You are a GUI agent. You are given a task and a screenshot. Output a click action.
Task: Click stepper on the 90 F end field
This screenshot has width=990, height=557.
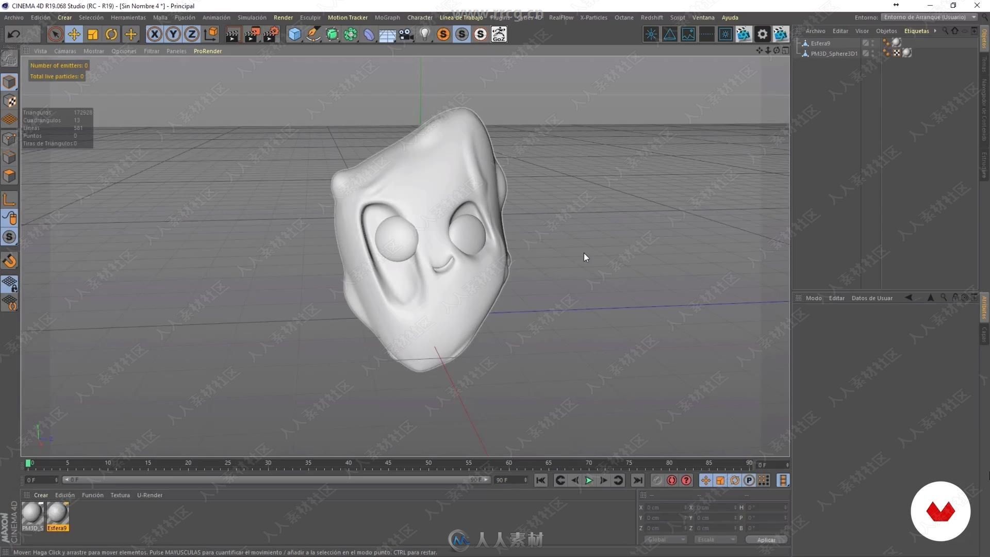point(525,480)
